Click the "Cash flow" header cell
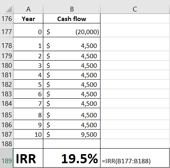Image resolution: width=170 pixels, height=168 pixels. pos(72,19)
